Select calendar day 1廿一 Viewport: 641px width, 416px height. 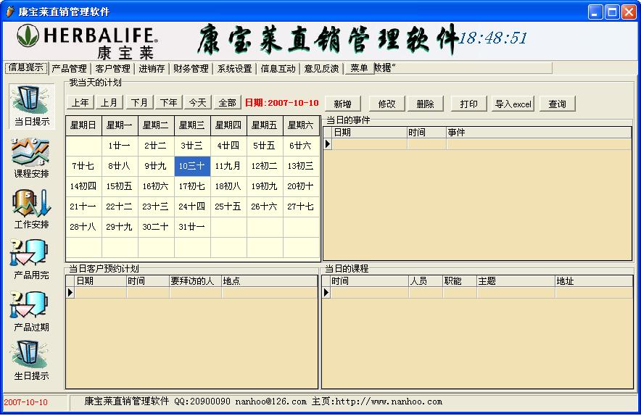coord(120,146)
